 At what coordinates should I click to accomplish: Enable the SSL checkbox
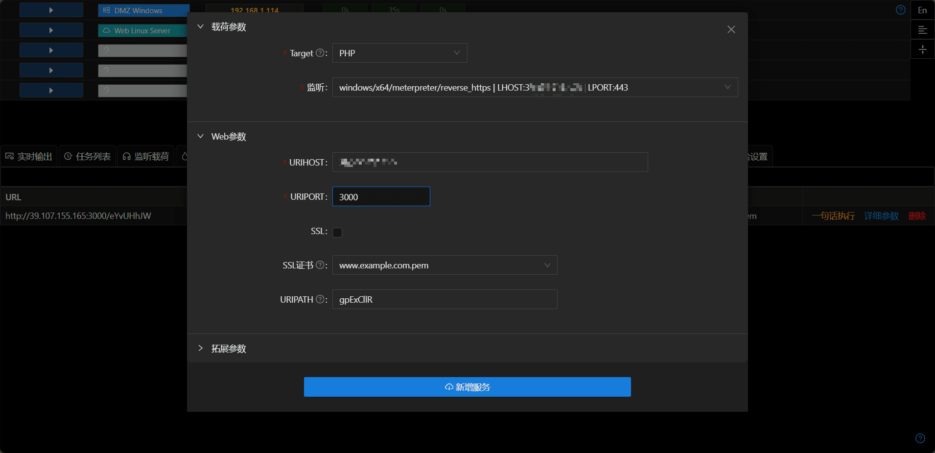pos(337,232)
